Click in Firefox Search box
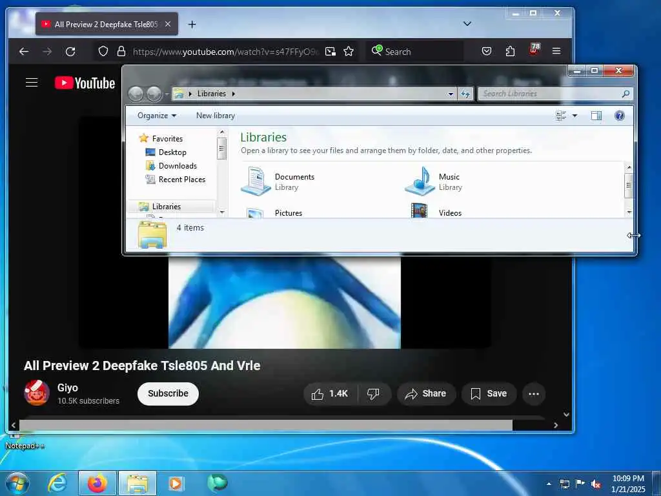Image resolution: width=661 pixels, height=496 pixels. (x=415, y=52)
